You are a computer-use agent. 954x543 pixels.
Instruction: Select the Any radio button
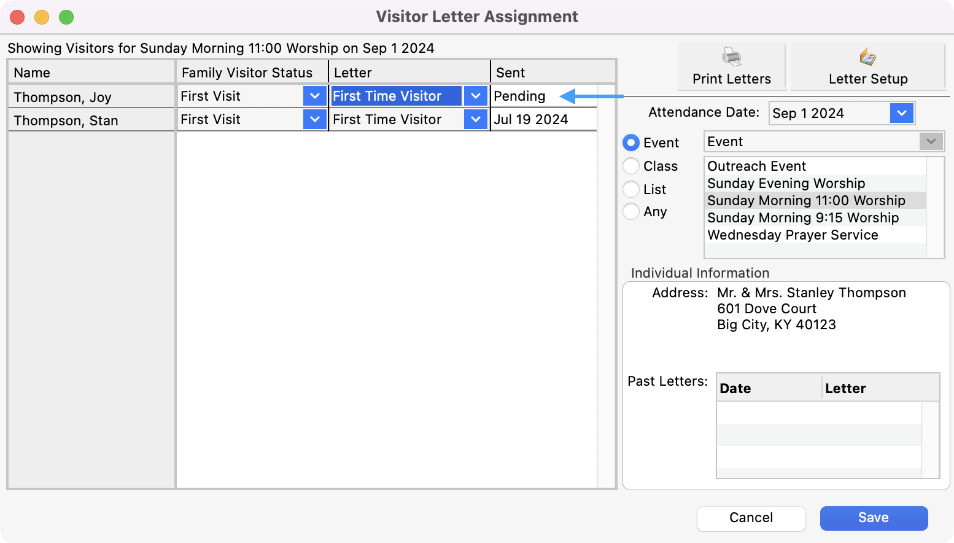(631, 212)
